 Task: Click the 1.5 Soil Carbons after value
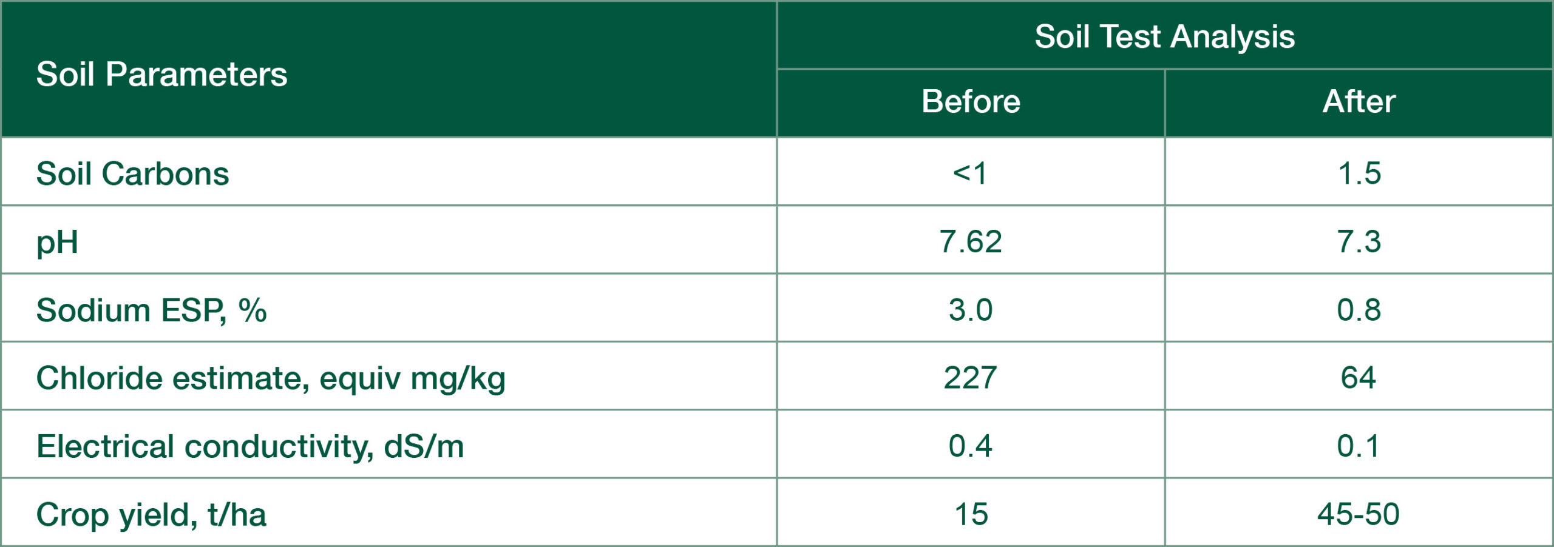[x=1359, y=173]
